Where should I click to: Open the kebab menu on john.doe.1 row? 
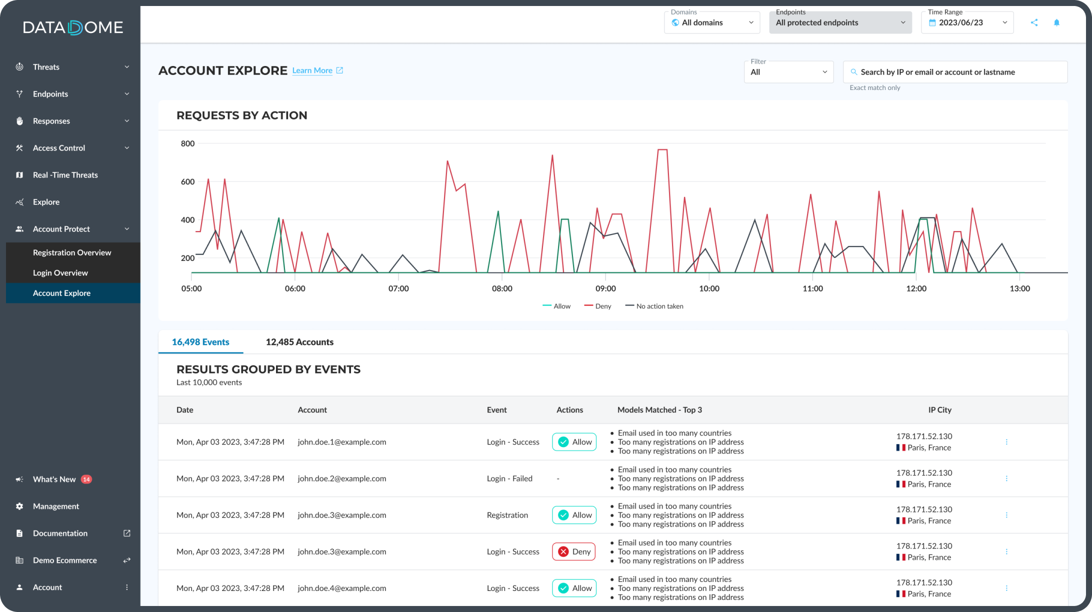pyautogui.click(x=1006, y=442)
